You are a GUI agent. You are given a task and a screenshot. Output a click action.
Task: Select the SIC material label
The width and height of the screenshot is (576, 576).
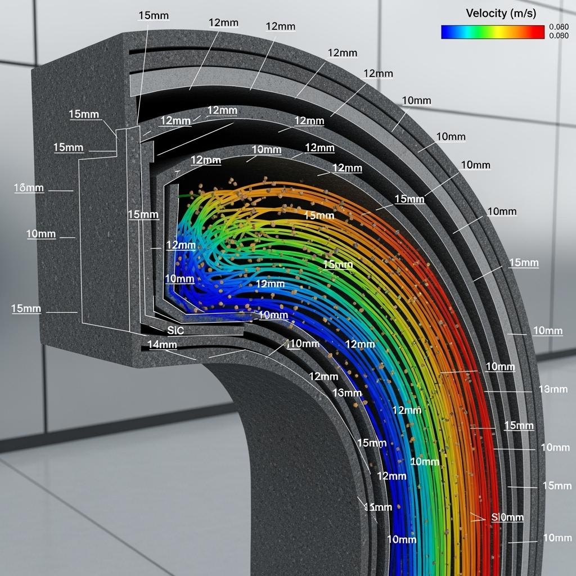click(x=175, y=331)
